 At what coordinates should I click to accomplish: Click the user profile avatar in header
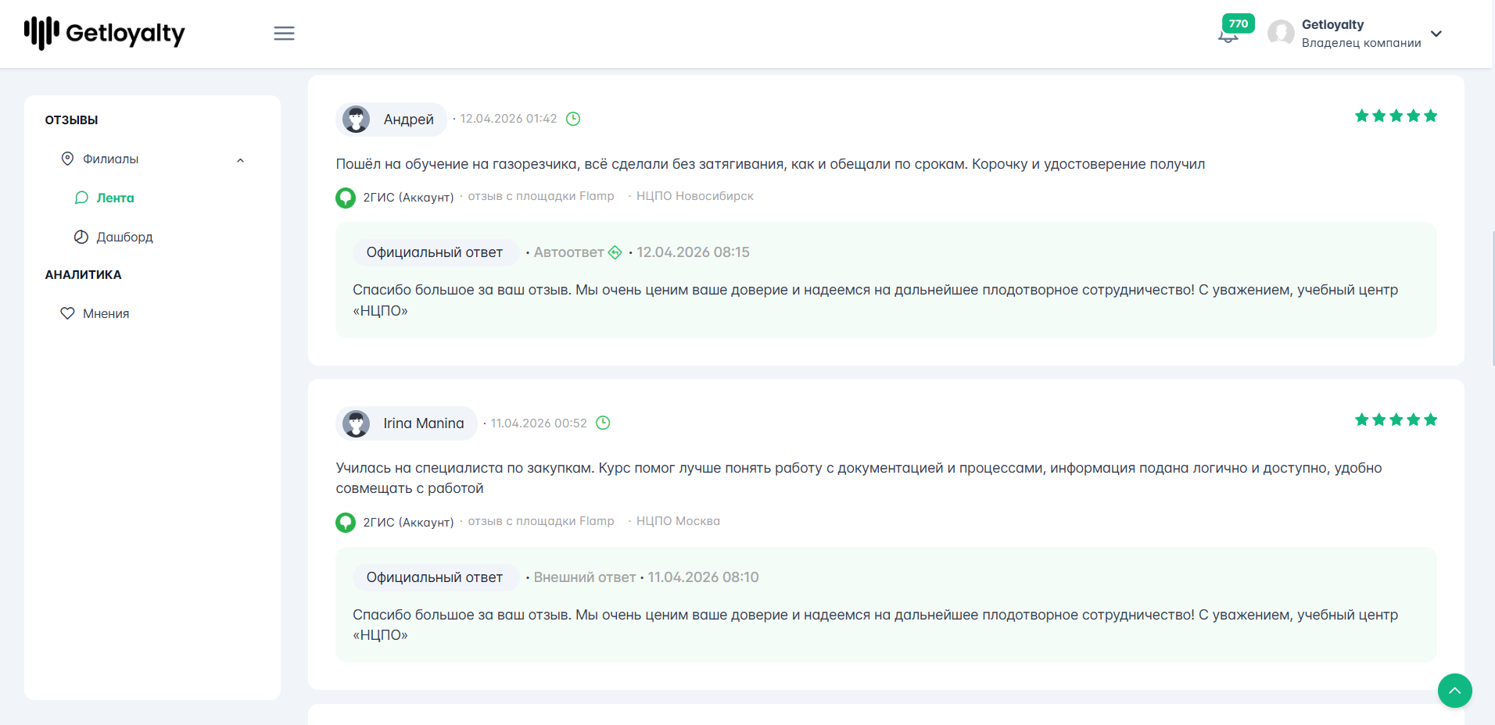pos(1281,34)
